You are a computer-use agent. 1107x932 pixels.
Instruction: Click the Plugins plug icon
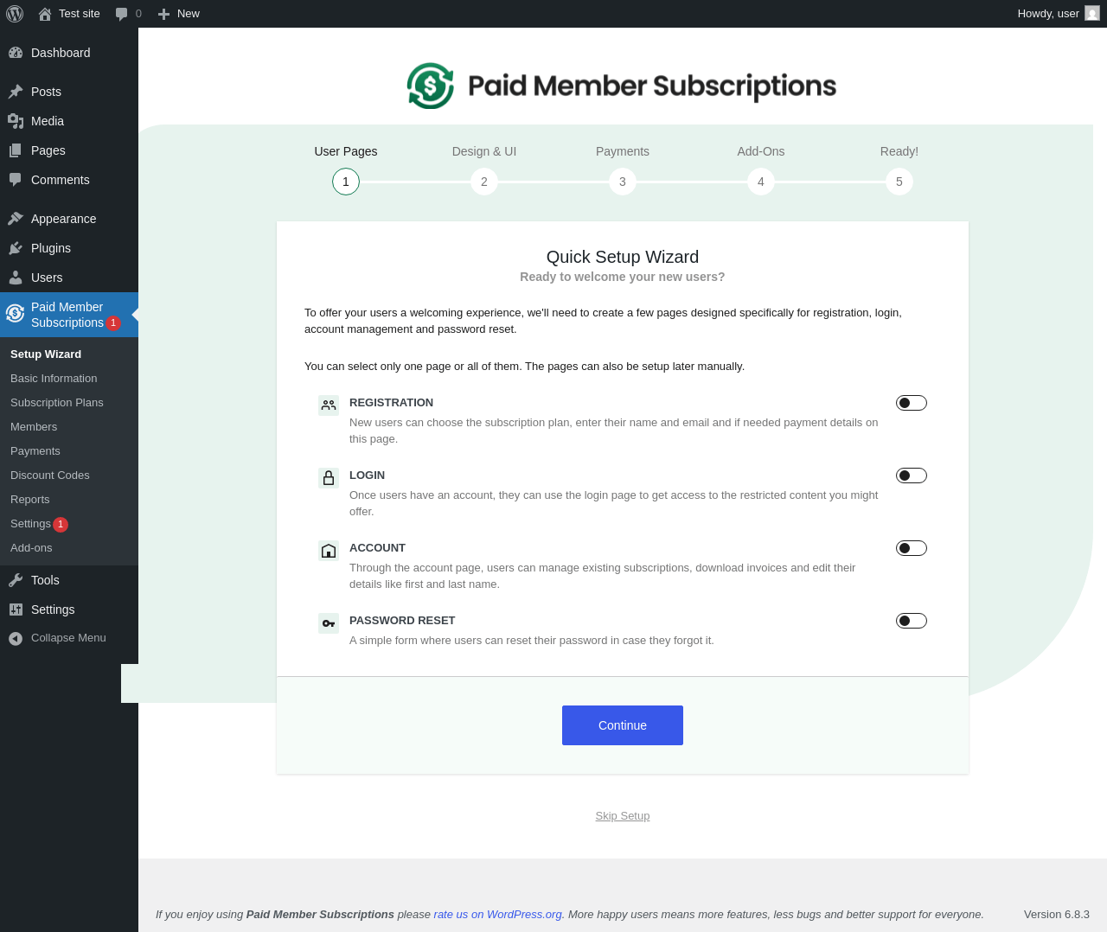coord(16,248)
